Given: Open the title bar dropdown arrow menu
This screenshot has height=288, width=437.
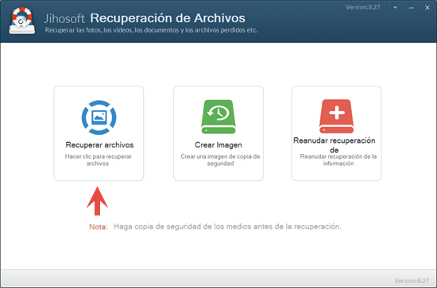Looking at the screenshot, I should point(395,8).
